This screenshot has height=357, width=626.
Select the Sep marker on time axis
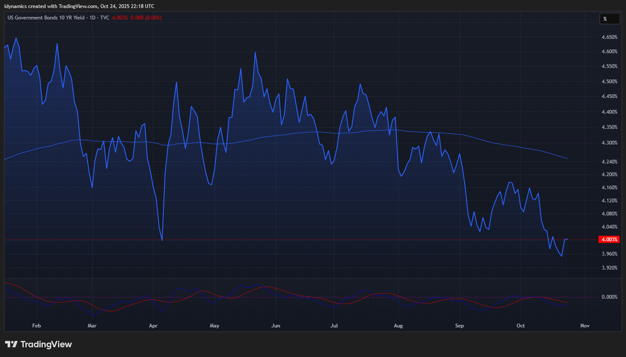click(x=459, y=326)
